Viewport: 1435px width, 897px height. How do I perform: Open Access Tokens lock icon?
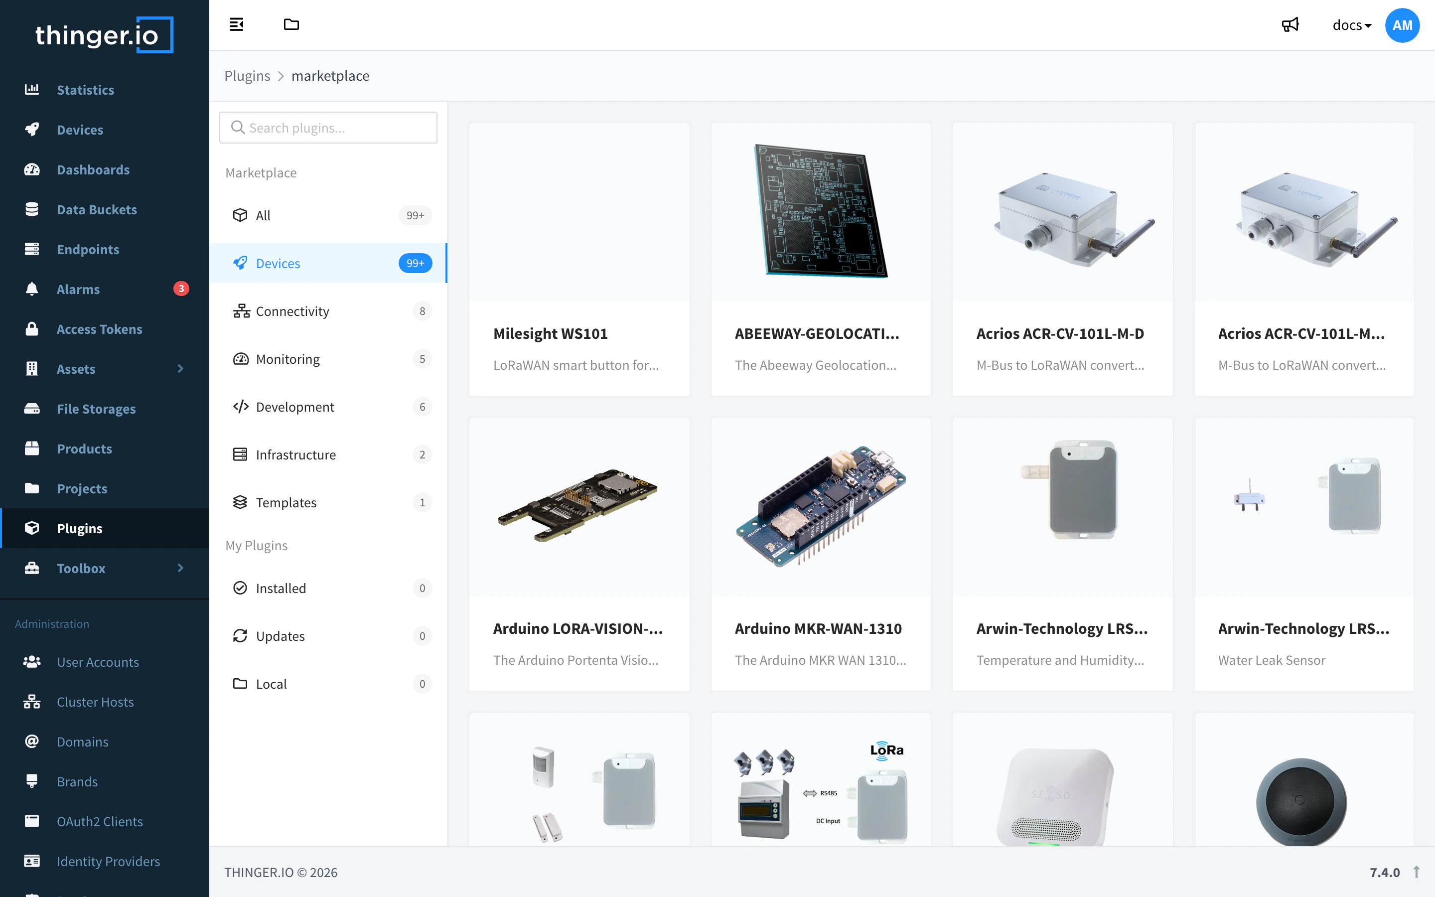click(x=32, y=329)
